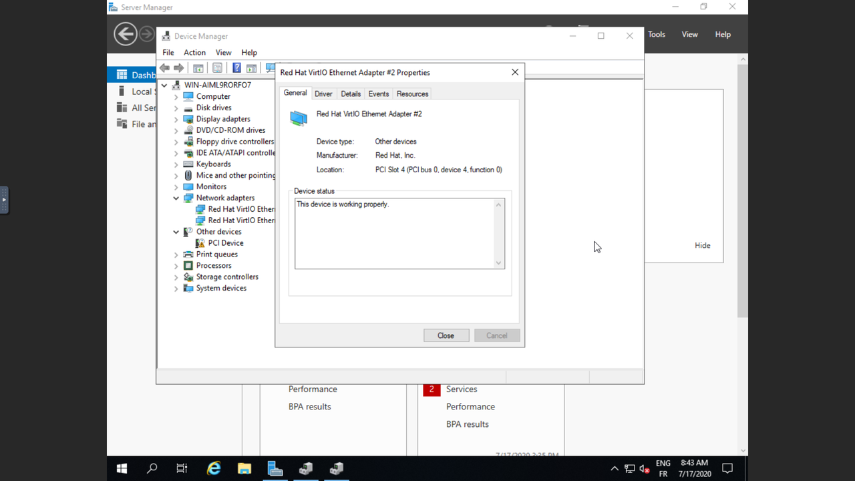Screen dimensions: 855x481
Task: Click Server Manager vertical scrollbar thumb
Action: point(743,192)
